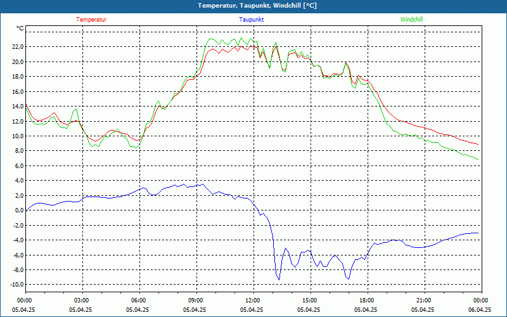The height and width of the screenshot is (317, 507).
Task: Click the -6,0 y-axis value
Action: tap(18, 255)
